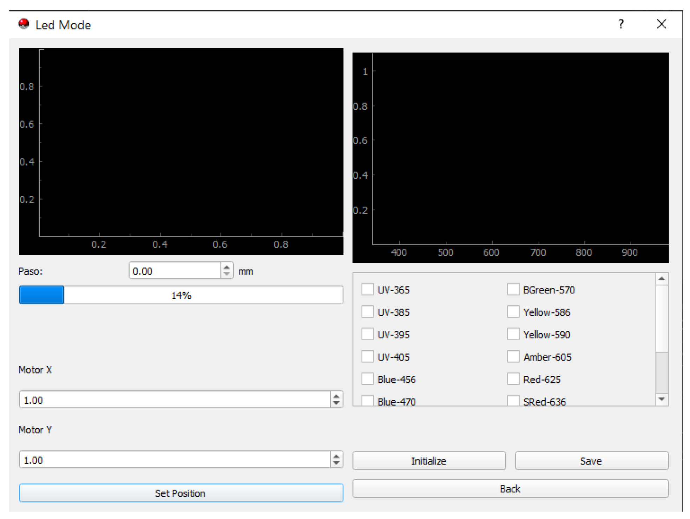
Task: Check the Blue-456 LED option
Action: click(367, 379)
